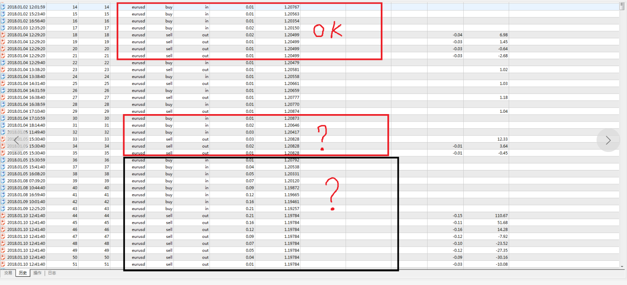Go to previous image with left arrow
The height and width of the screenshot is (285, 627).
[x=17, y=140]
